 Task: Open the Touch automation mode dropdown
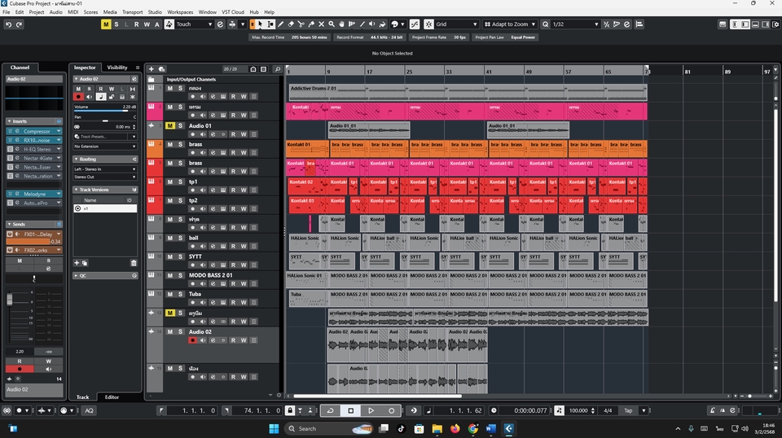click(x=194, y=24)
